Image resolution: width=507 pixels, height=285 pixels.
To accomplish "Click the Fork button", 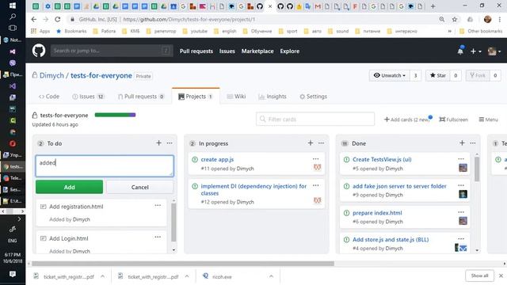I will [x=478, y=75].
